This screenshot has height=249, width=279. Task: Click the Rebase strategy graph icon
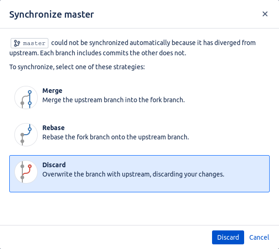click(26, 135)
